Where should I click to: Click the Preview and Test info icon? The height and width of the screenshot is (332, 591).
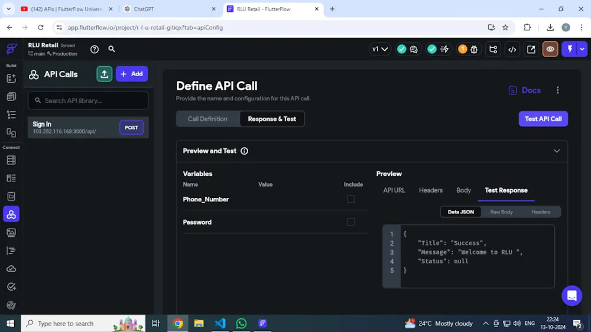click(244, 151)
